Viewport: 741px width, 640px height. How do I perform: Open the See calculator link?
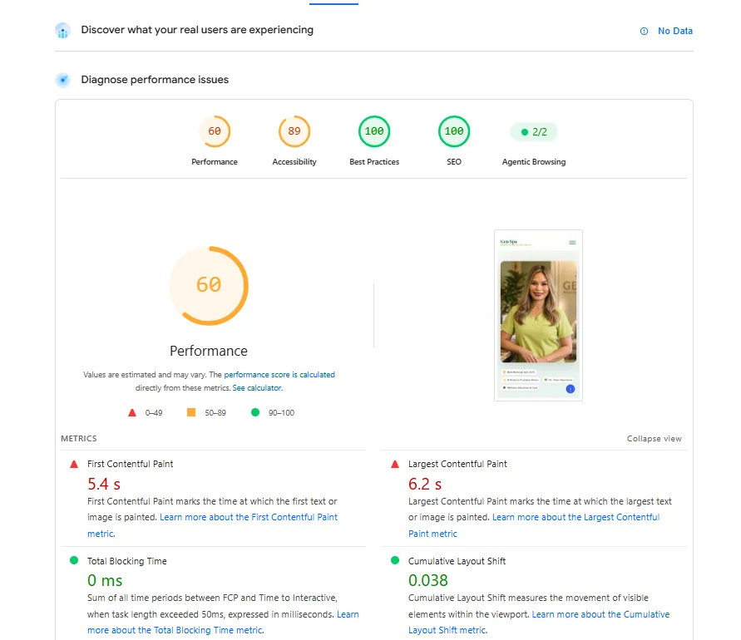(257, 388)
